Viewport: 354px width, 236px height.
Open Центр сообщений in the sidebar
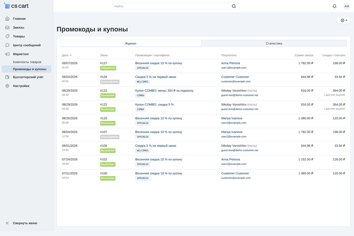coord(27,45)
